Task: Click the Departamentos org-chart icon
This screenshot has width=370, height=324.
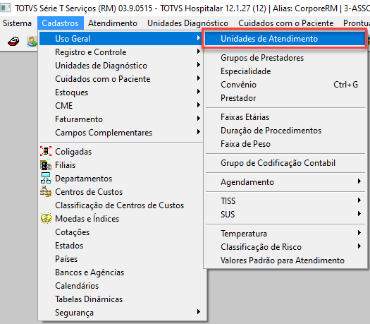Action: pos(46,178)
